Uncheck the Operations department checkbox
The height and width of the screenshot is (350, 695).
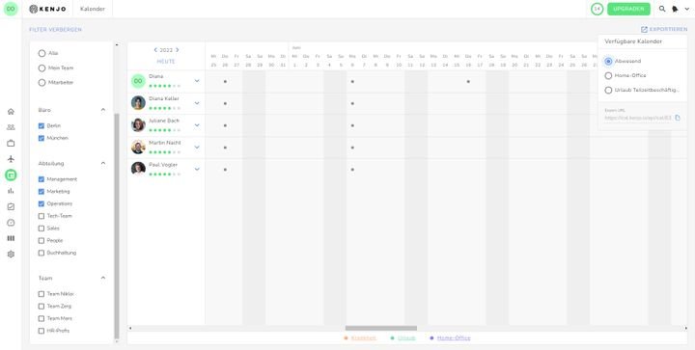(42, 204)
